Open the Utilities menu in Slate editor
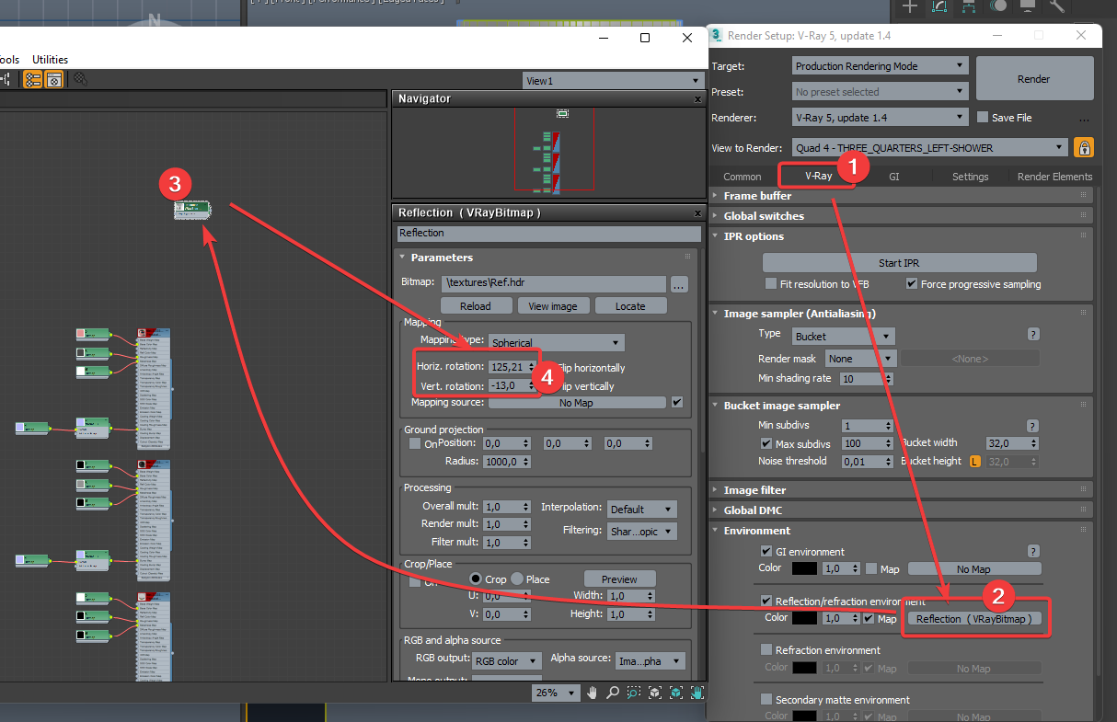1117x722 pixels. 50,59
